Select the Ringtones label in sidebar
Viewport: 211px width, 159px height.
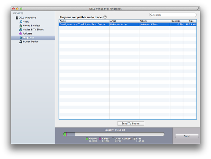(28, 38)
